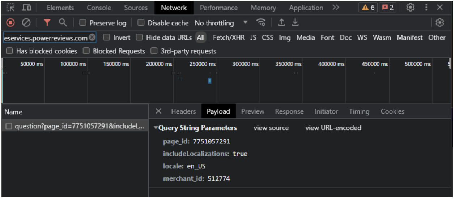Viewport: 455px width, 199px height.
Task: Open the Headers tab of request
Action: coord(183,111)
